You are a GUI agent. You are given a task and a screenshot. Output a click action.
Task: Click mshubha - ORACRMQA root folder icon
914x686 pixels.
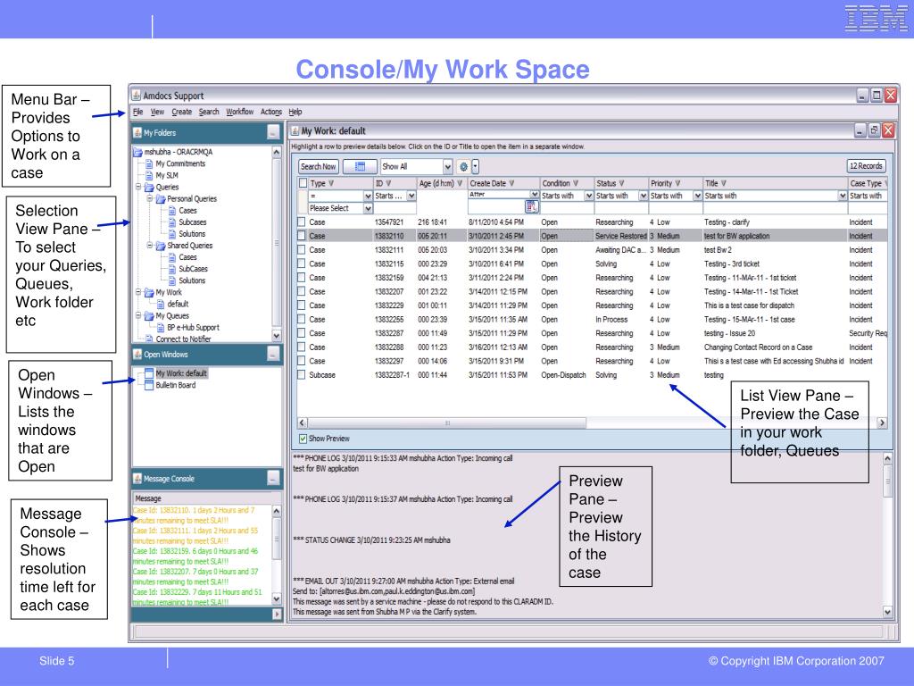tap(137, 152)
